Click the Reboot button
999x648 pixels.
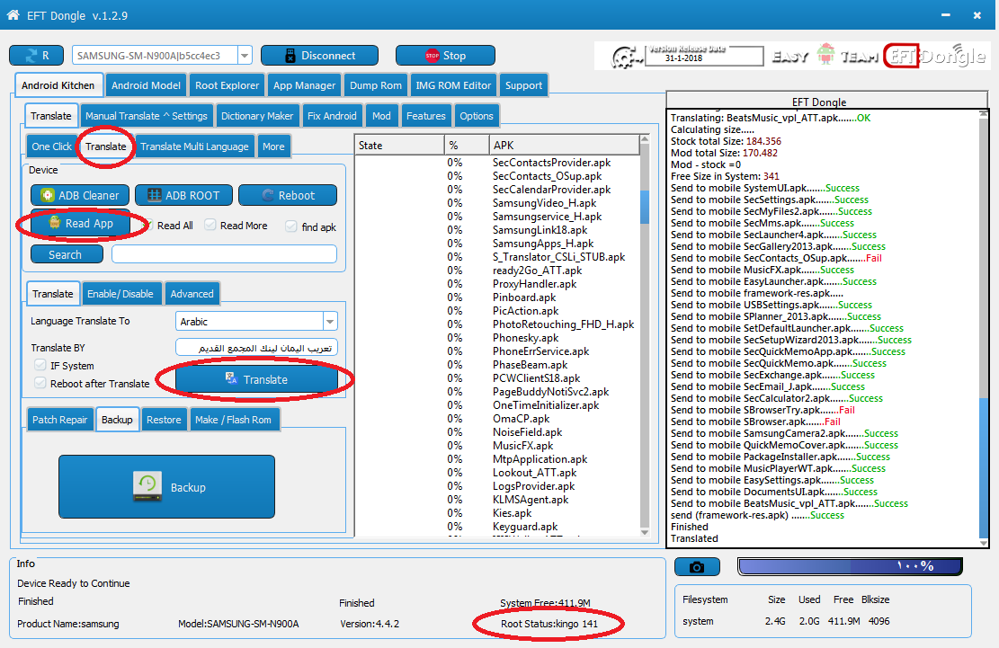tap(288, 195)
